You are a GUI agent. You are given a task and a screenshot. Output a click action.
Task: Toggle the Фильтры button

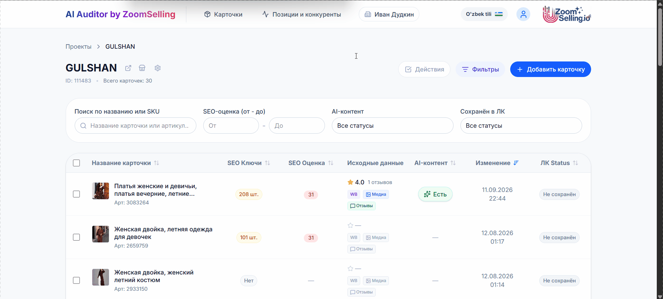tap(480, 69)
